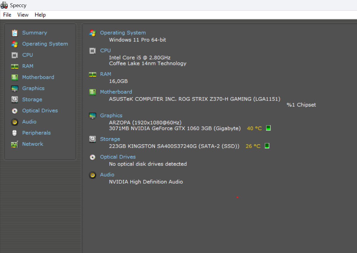Click the '%1 Chipset' text
Screen dimensions: 357x253
click(x=301, y=105)
